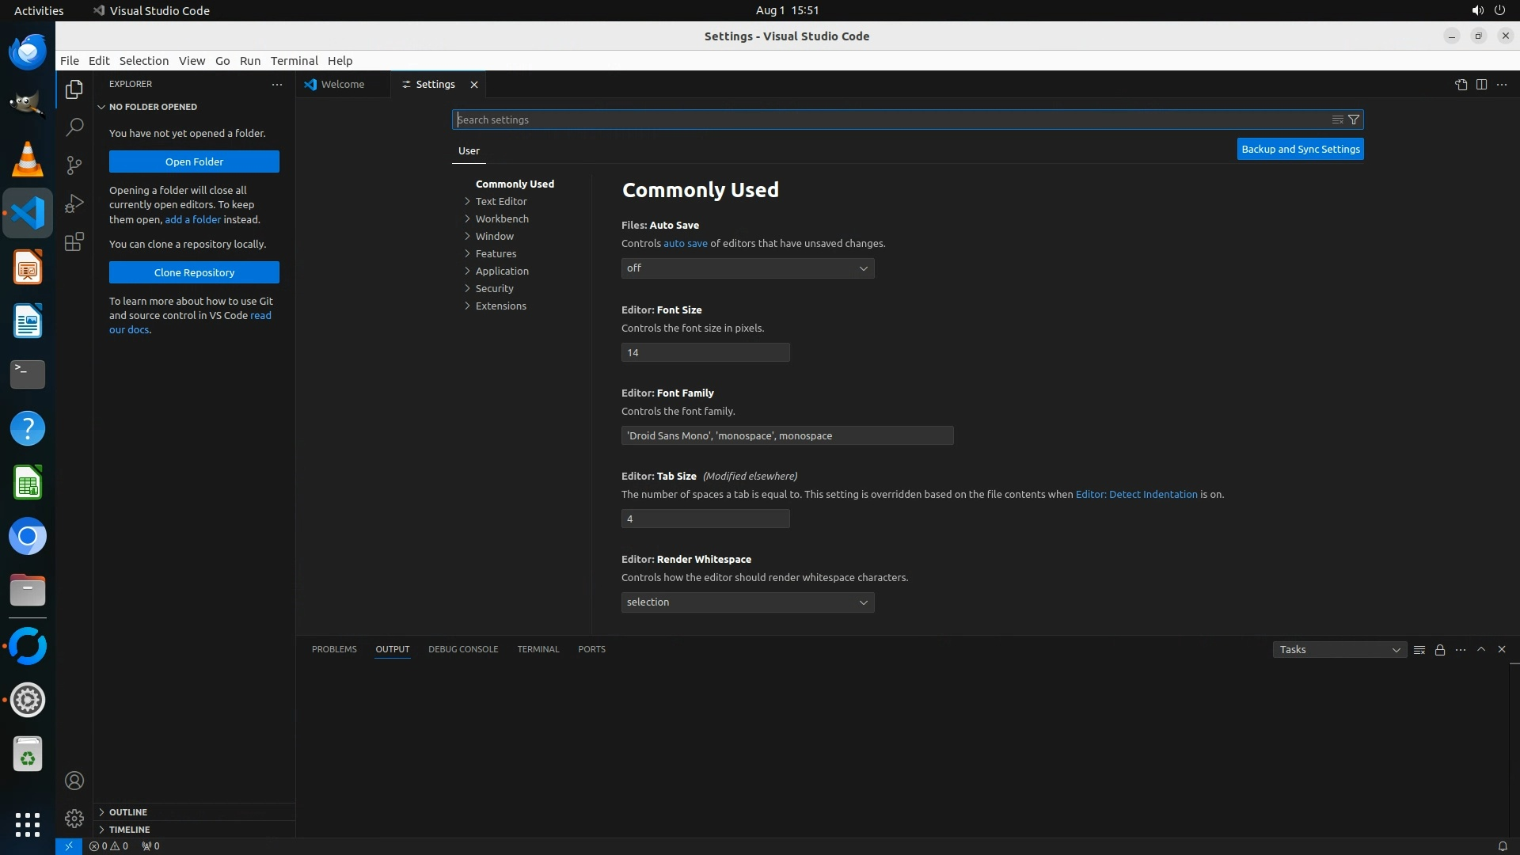Screen dimensions: 1520x855
Task: Clear the output list icon
Action: pos(1419,649)
